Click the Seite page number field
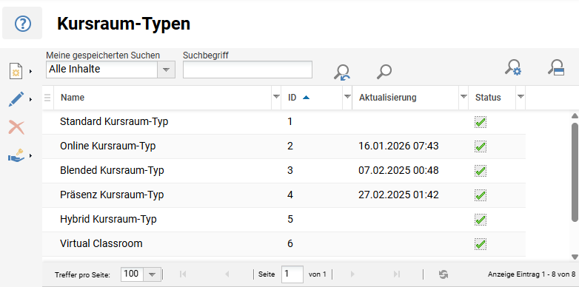The height and width of the screenshot is (287, 579). pyautogui.click(x=292, y=274)
